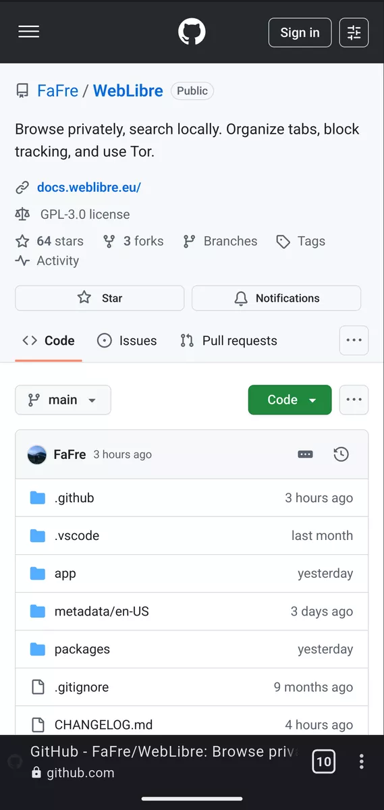Open the docs.weblibre.eu link
Viewport: 384px width, 810px height.
pos(89,187)
